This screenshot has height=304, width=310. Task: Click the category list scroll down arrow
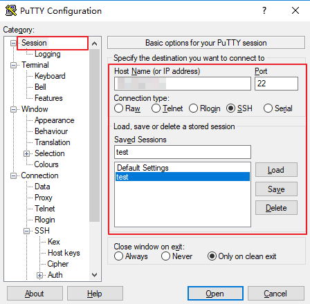94,275
